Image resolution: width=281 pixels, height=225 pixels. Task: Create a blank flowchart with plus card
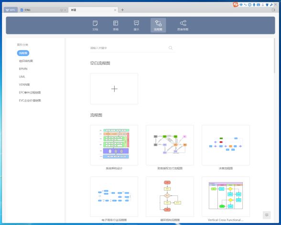114,89
